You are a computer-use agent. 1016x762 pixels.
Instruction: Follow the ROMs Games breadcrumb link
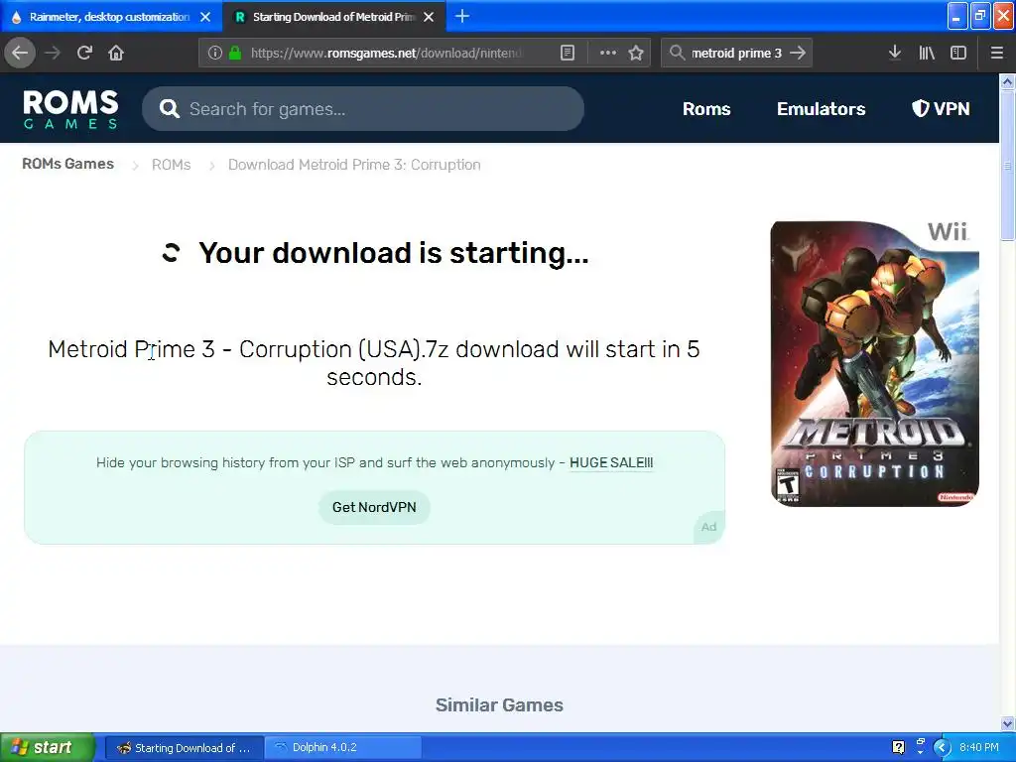tap(68, 164)
